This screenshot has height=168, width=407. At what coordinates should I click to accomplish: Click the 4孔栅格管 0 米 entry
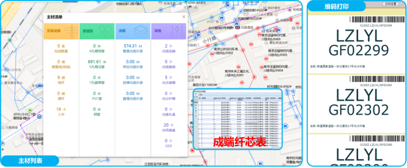(97, 48)
